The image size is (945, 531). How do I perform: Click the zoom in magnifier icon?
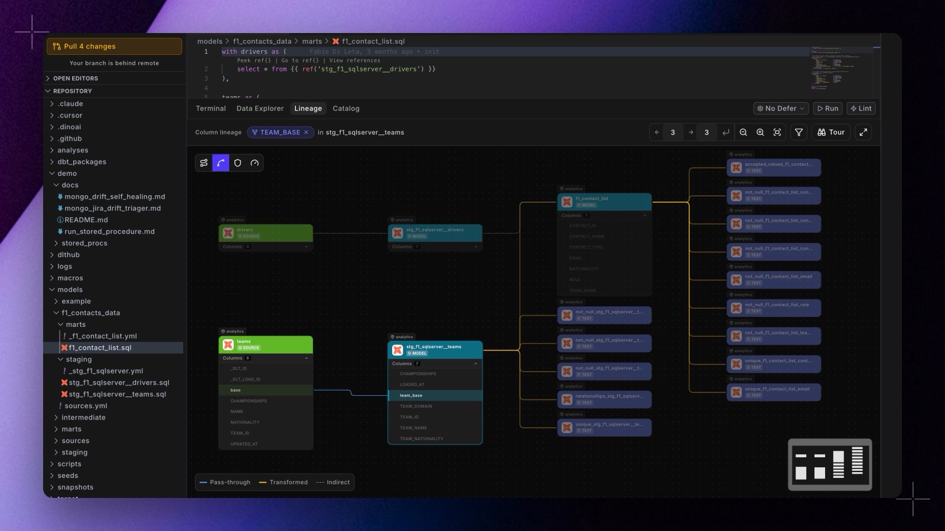click(760, 132)
